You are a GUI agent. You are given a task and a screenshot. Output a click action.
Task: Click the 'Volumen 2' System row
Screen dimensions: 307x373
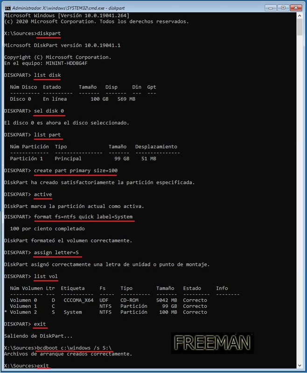[x=105, y=312]
